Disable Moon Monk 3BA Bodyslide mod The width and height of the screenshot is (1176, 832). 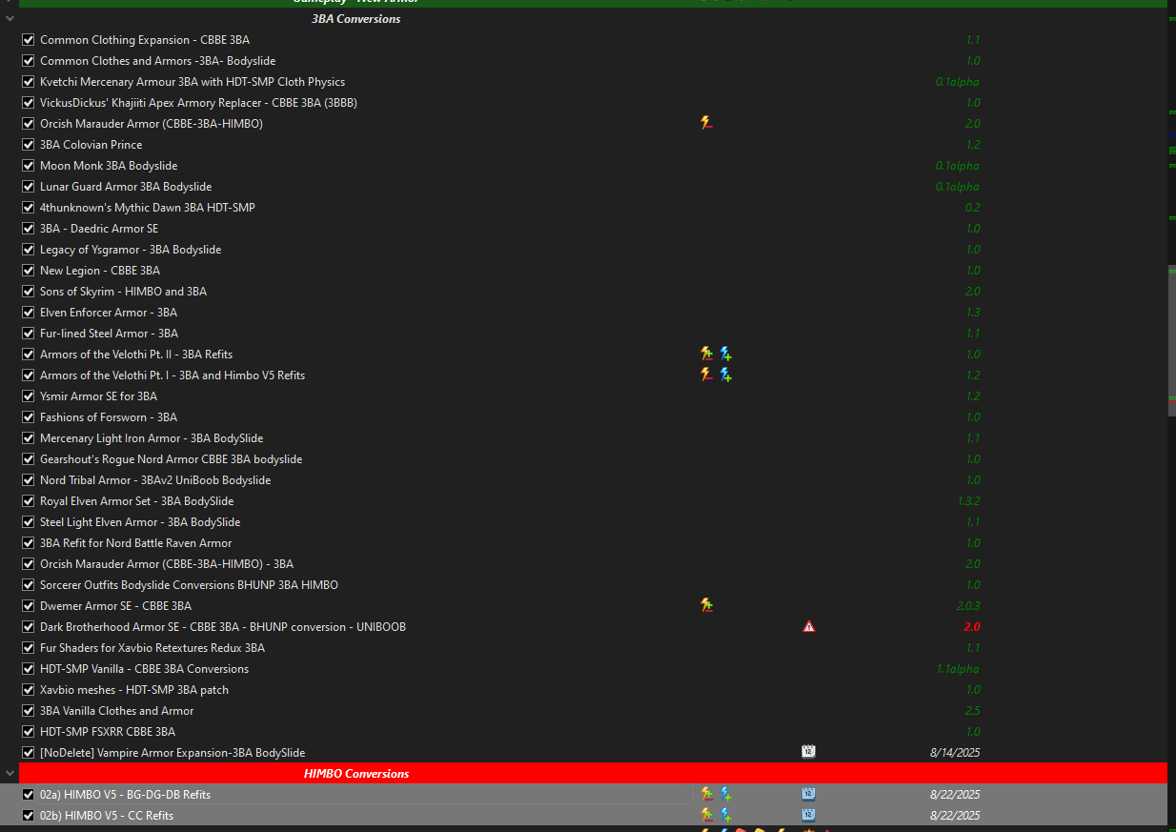(29, 166)
